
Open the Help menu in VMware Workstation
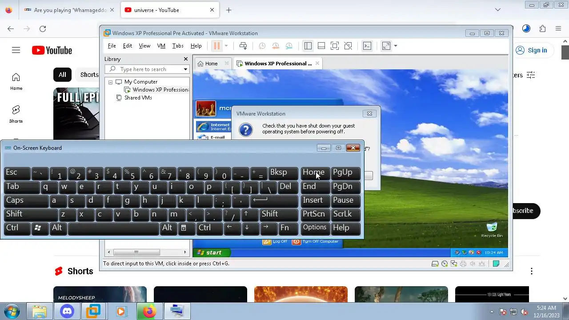click(196, 46)
